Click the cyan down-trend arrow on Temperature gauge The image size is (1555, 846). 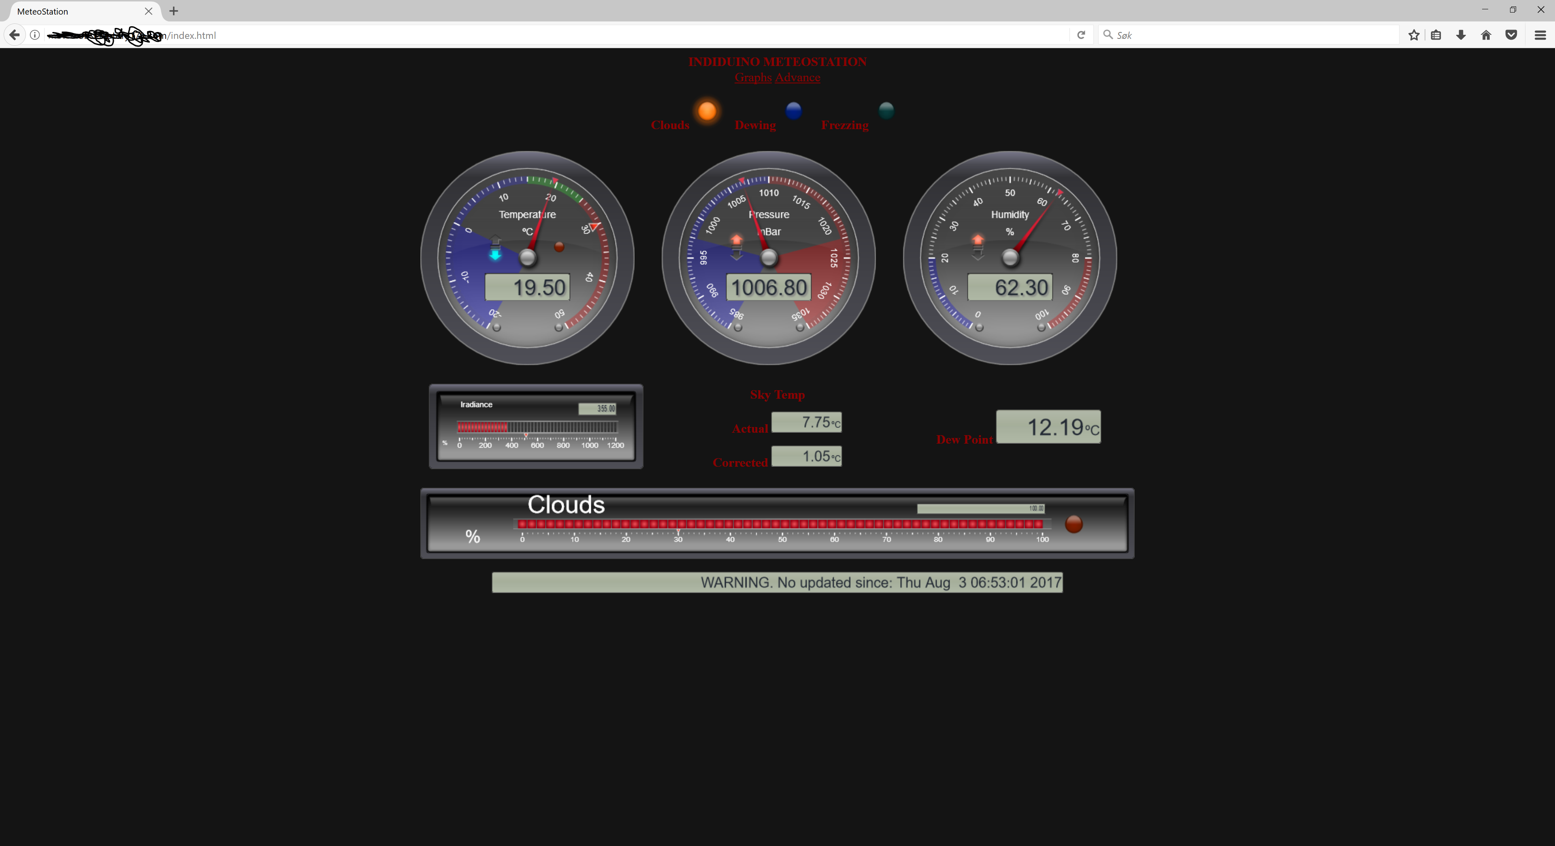495,255
